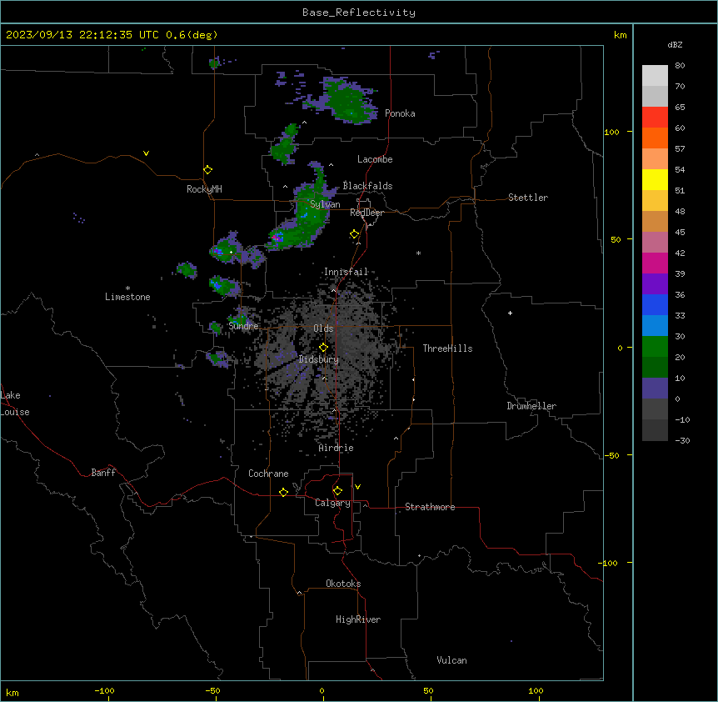The image size is (718, 702).
Task: Select the Airdrie label
Action: (x=336, y=448)
